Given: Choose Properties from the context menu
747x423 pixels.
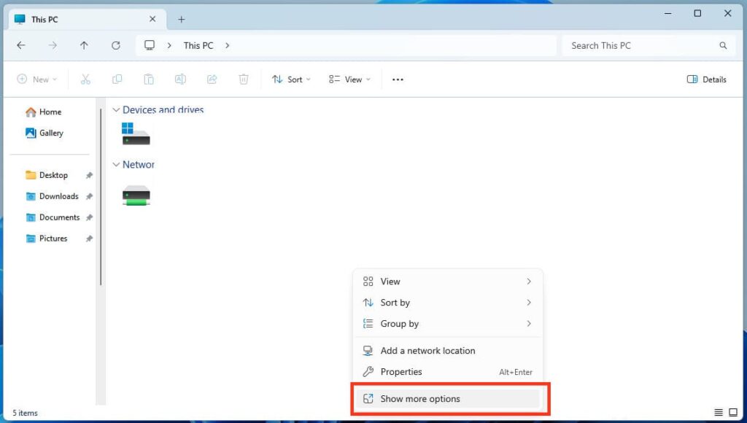Looking at the screenshot, I should pyautogui.click(x=401, y=372).
